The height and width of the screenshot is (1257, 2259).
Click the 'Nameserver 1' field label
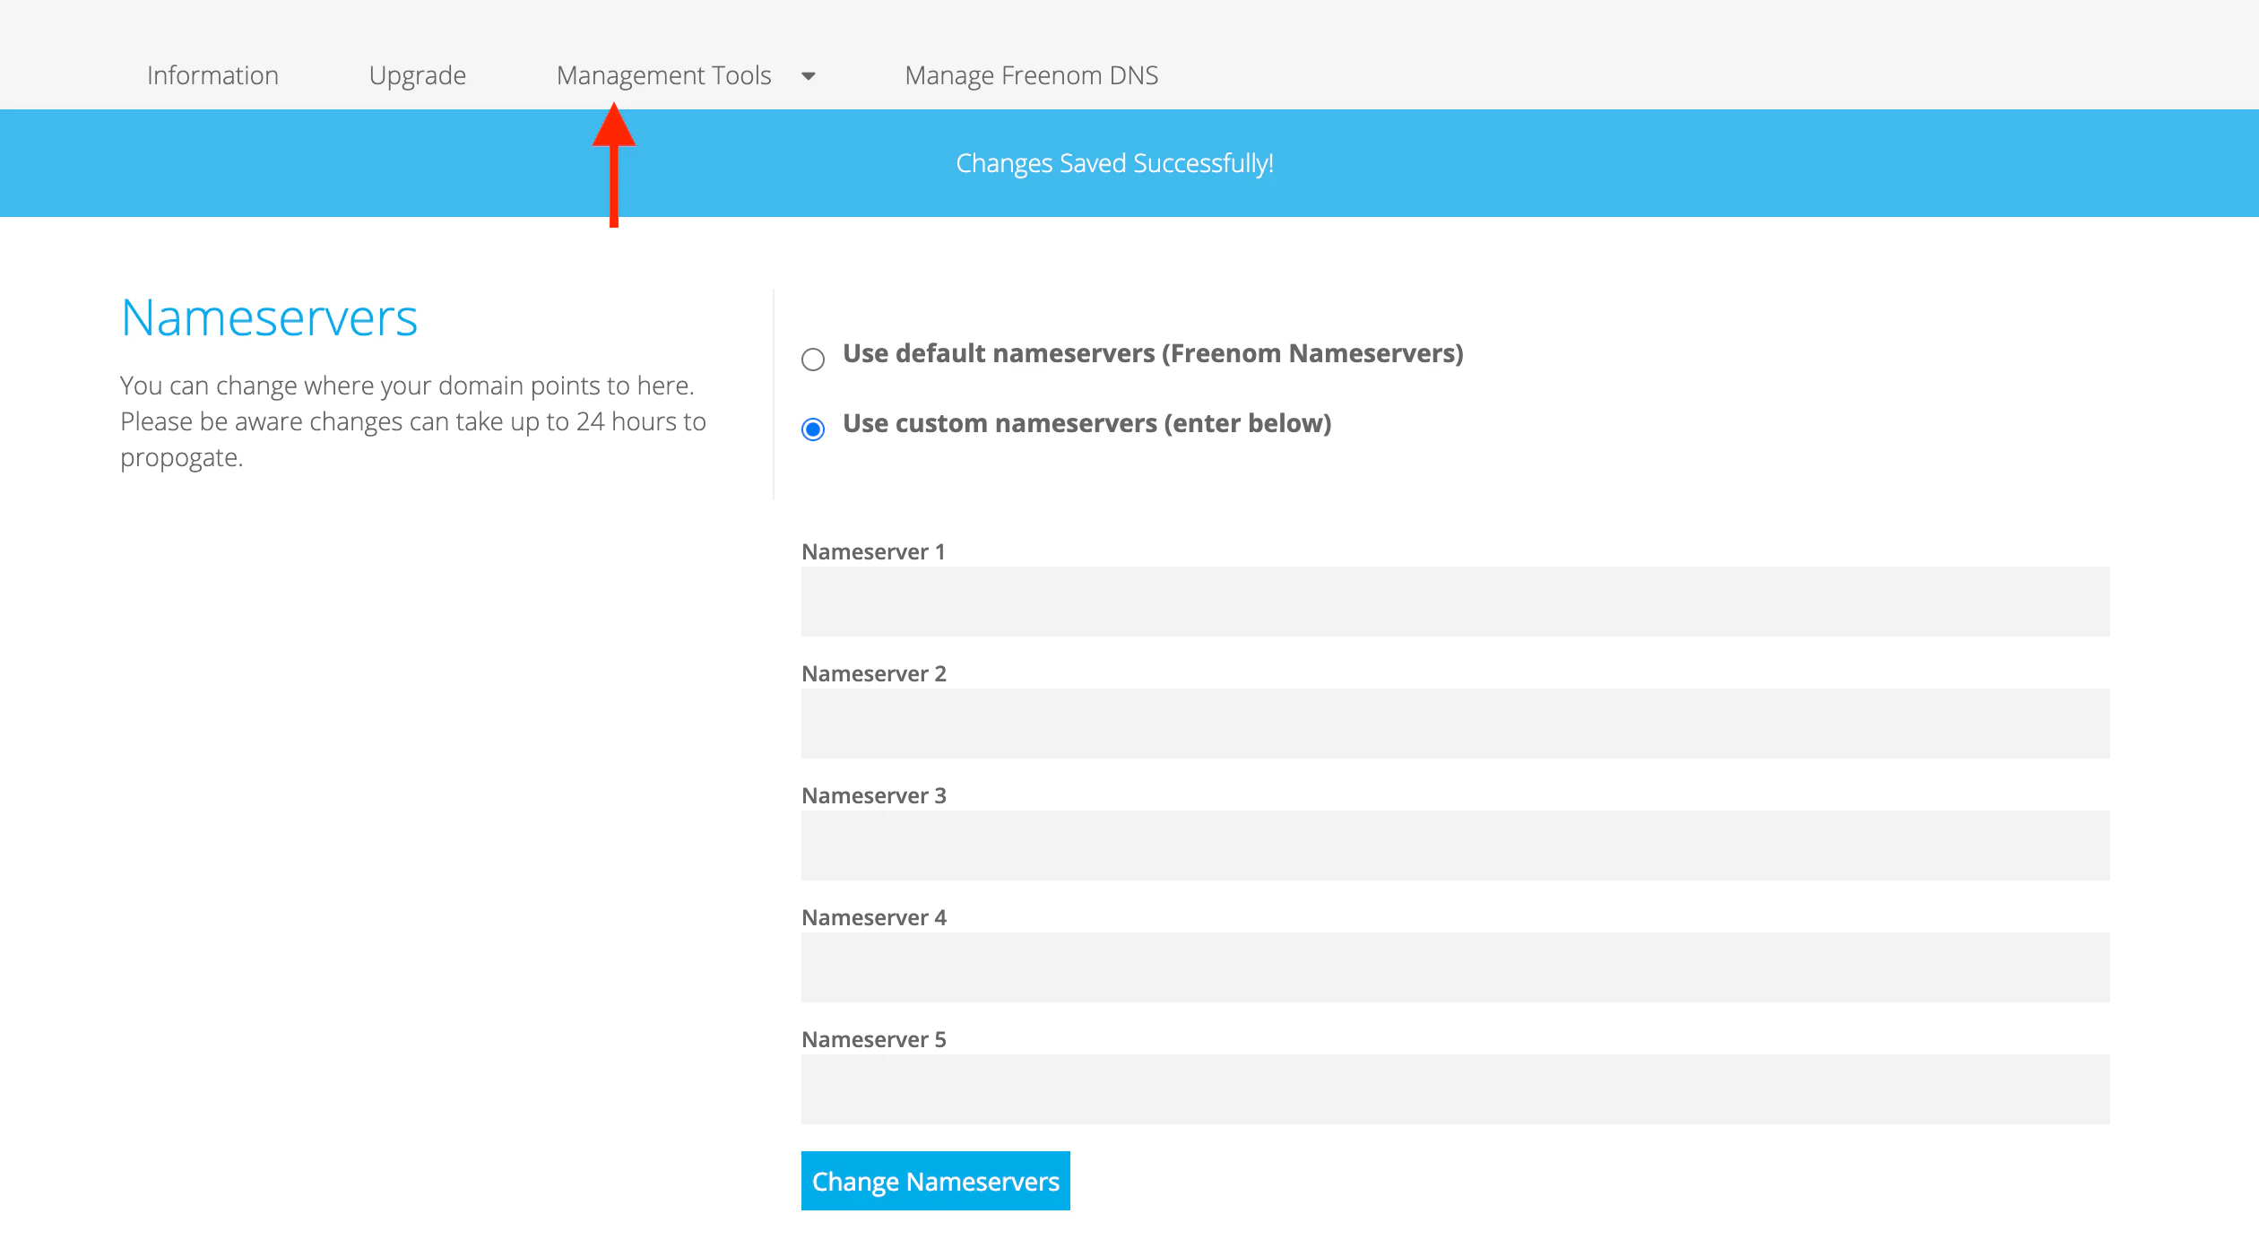[x=873, y=551]
